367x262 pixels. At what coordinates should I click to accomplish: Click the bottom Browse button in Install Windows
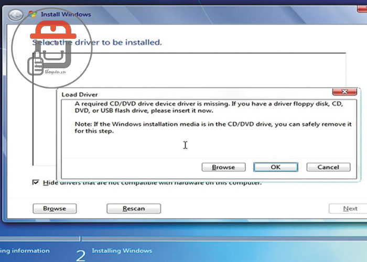(x=55, y=209)
